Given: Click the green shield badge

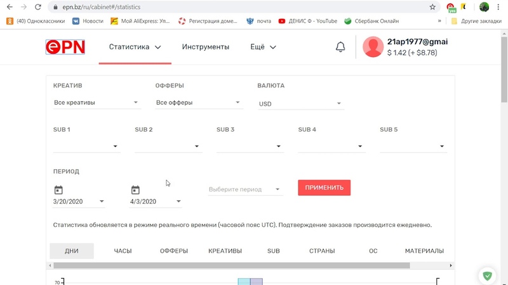Looking at the screenshot, I should point(487,275).
